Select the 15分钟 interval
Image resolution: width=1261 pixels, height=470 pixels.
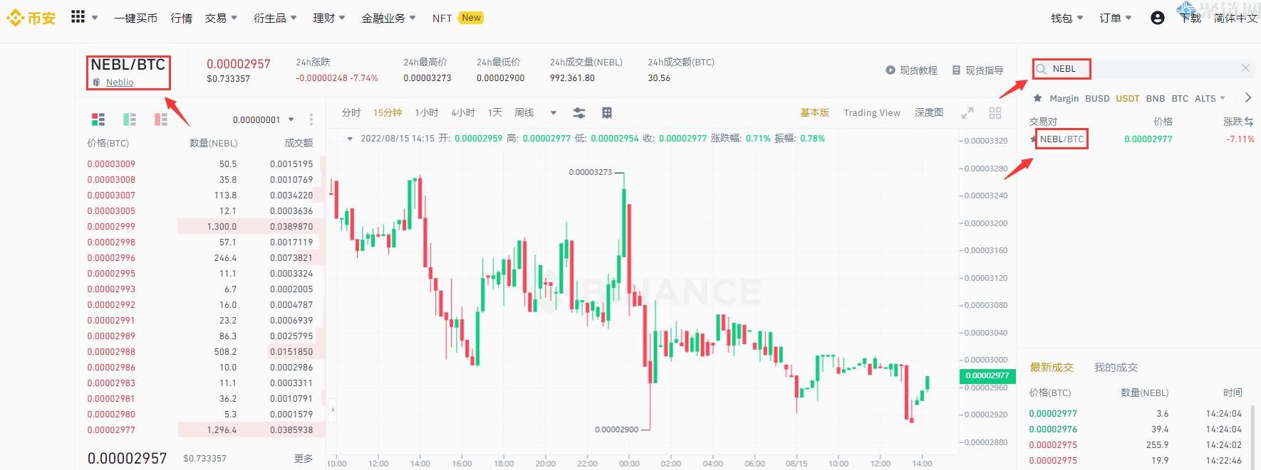pos(388,112)
